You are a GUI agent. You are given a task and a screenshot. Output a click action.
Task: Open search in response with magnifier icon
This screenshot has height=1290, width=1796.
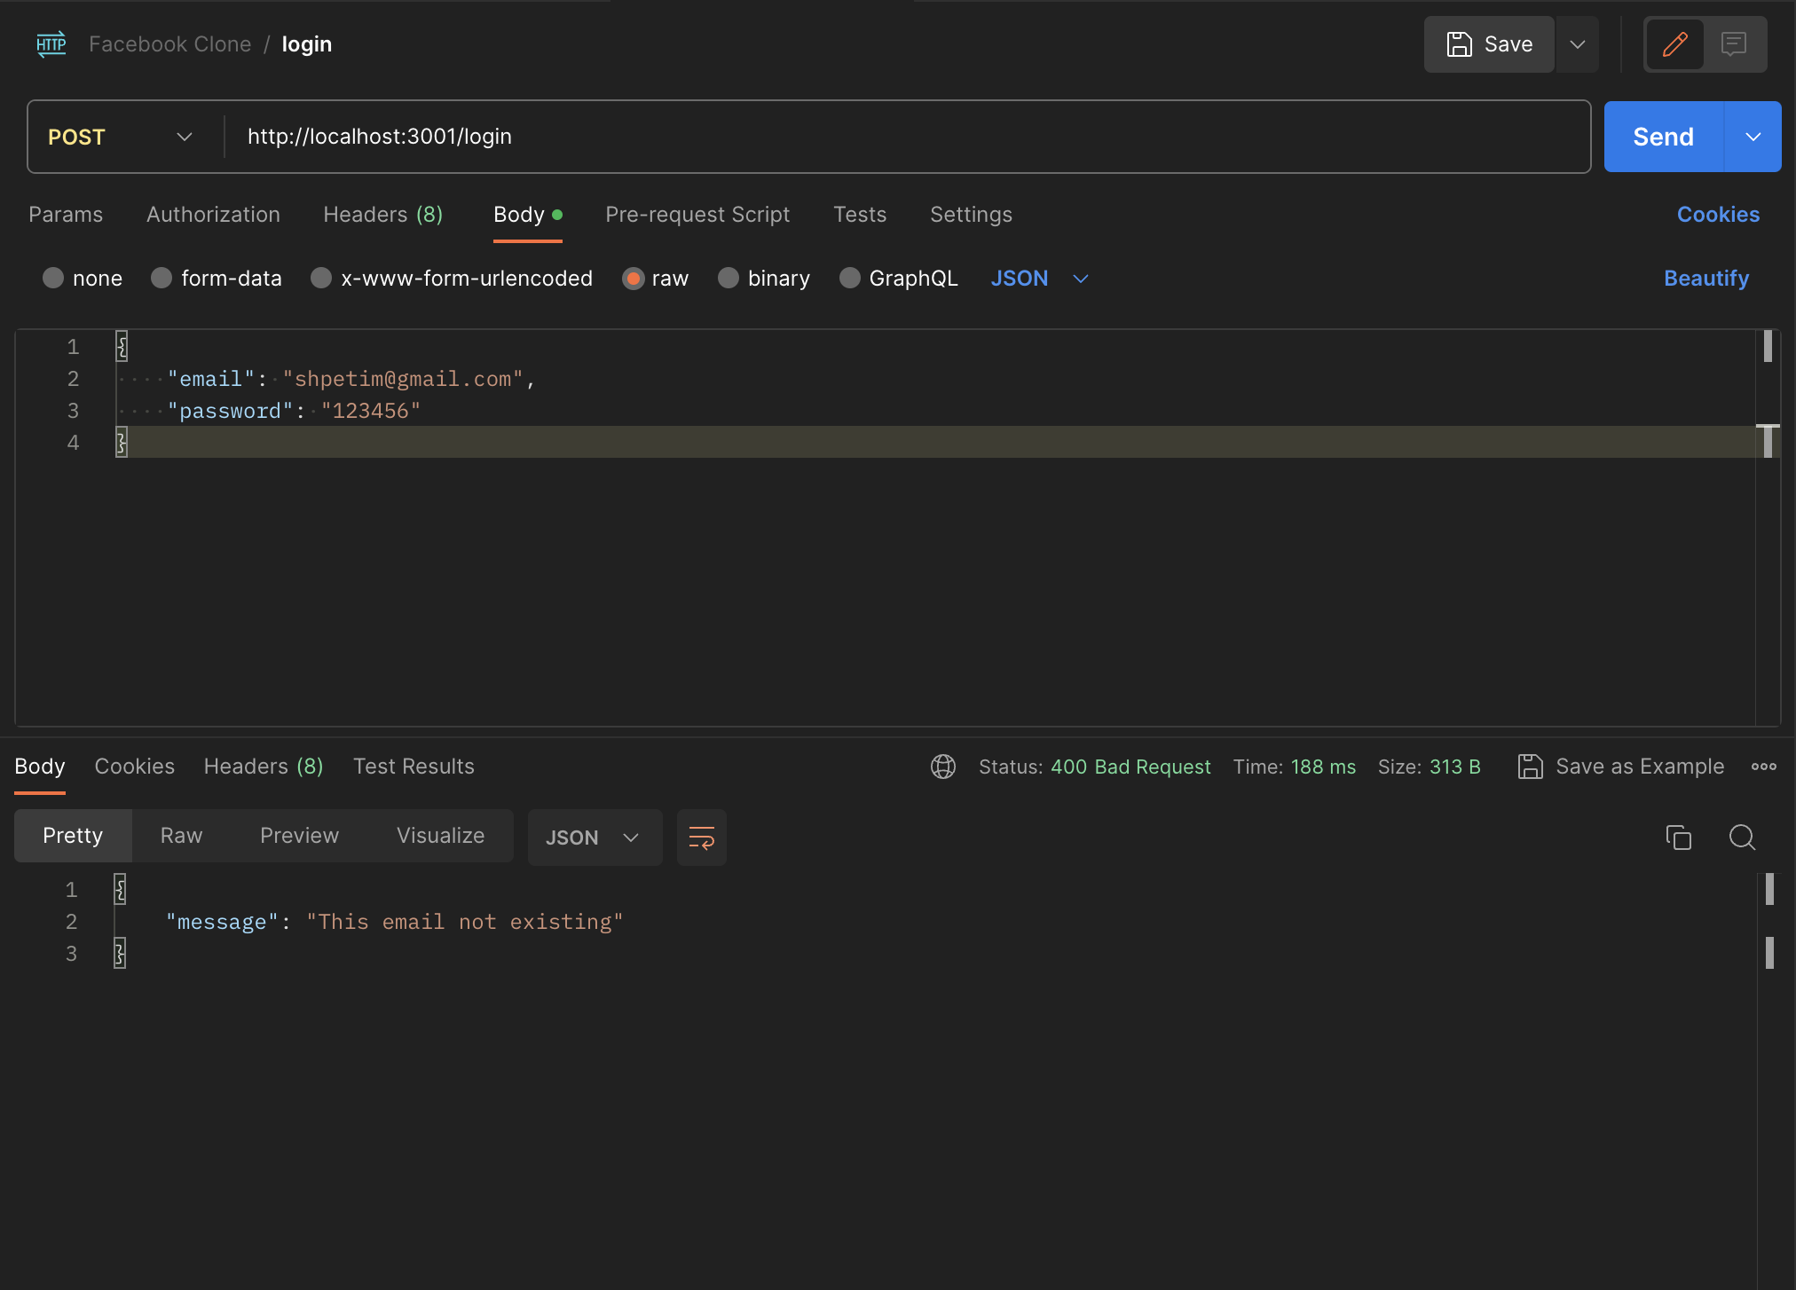pos(1742,837)
